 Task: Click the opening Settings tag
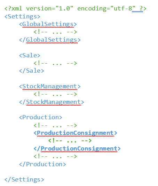click(22, 16)
